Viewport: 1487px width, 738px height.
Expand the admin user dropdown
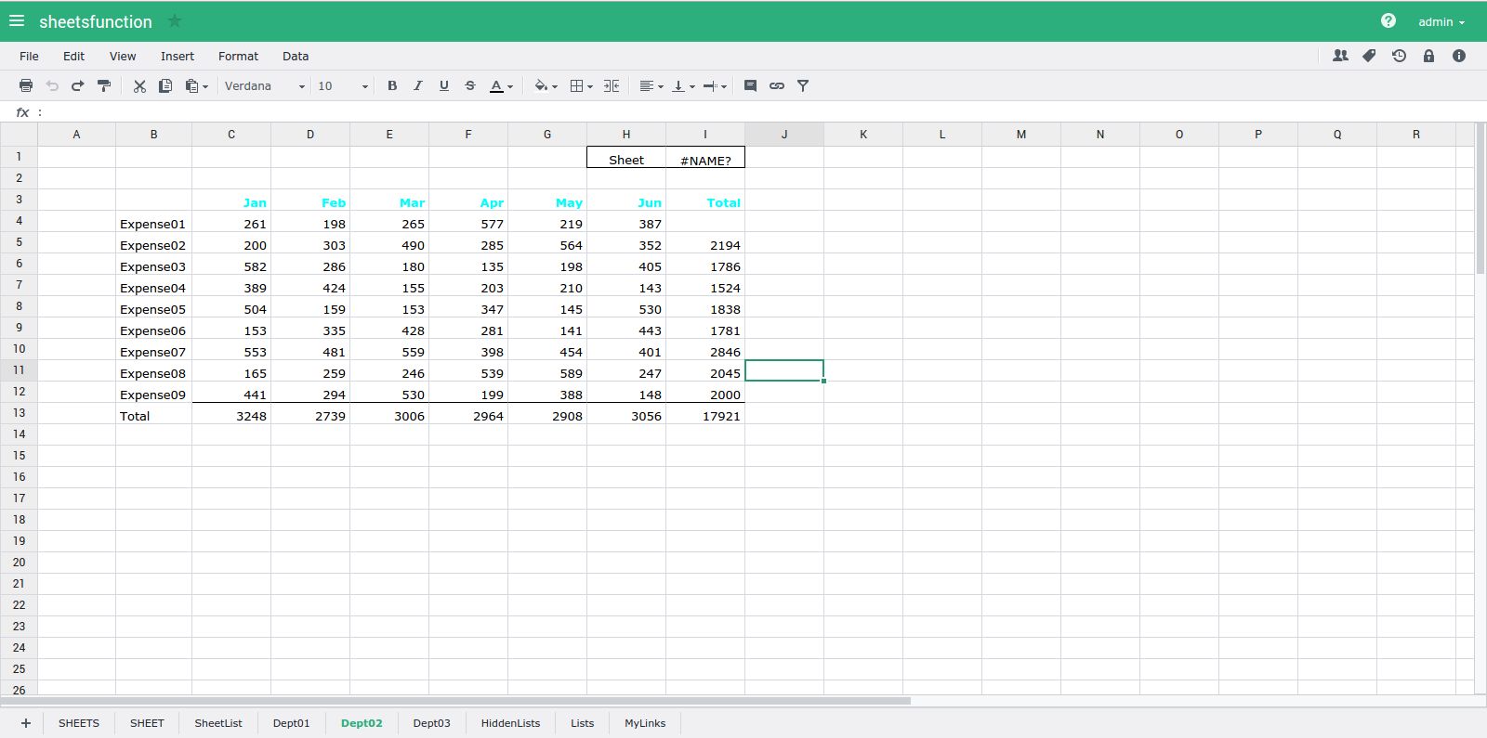(x=1441, y=21)
